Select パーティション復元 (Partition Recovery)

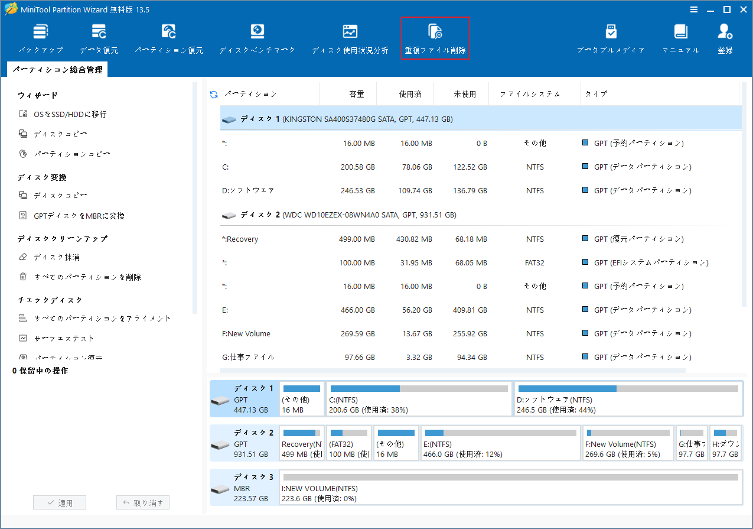167,37
